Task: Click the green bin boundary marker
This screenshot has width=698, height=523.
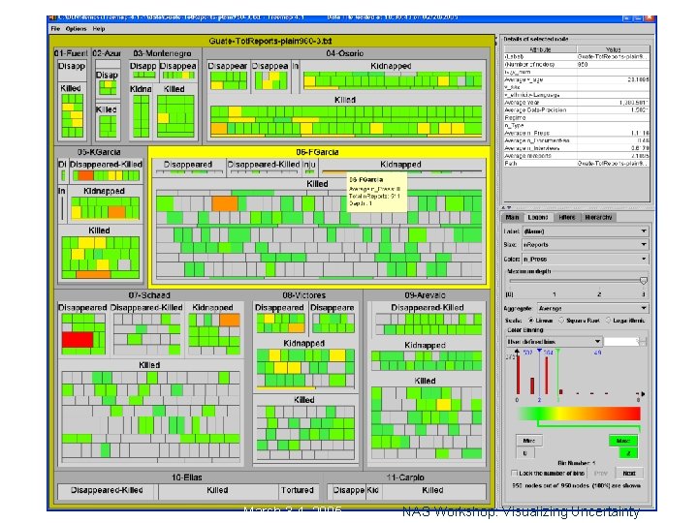Action: (x=557, y=352)
